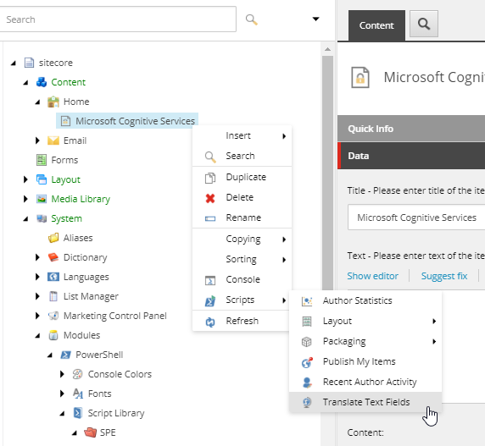Choose Search from the context menu
This screenshot has width=485, height=446.
(242, 156)
